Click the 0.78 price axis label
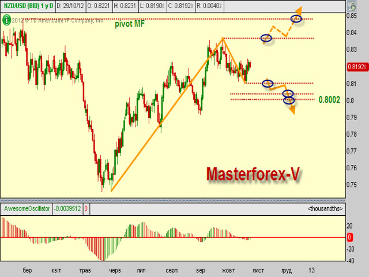The height and width of the screenshot is (277, 369). pos(351,134)
